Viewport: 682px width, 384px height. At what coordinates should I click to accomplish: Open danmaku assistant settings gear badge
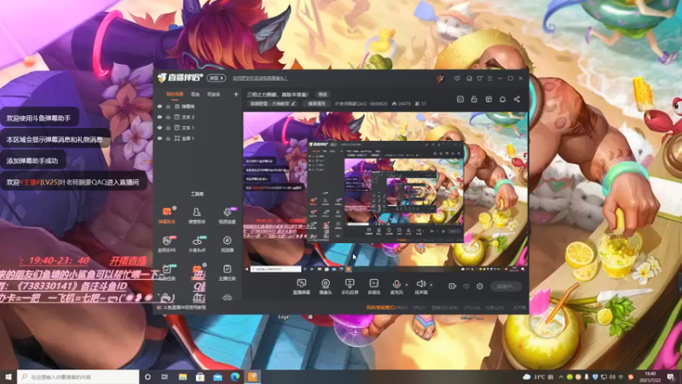(175, 208)
